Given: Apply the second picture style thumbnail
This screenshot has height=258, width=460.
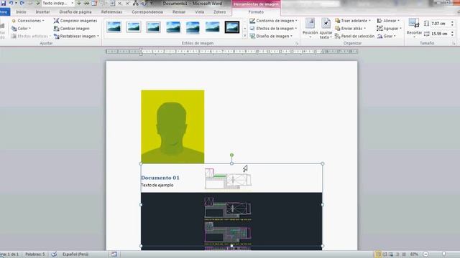Looking at the screenshot, I should pyautogui.click(x=134, y=27).
